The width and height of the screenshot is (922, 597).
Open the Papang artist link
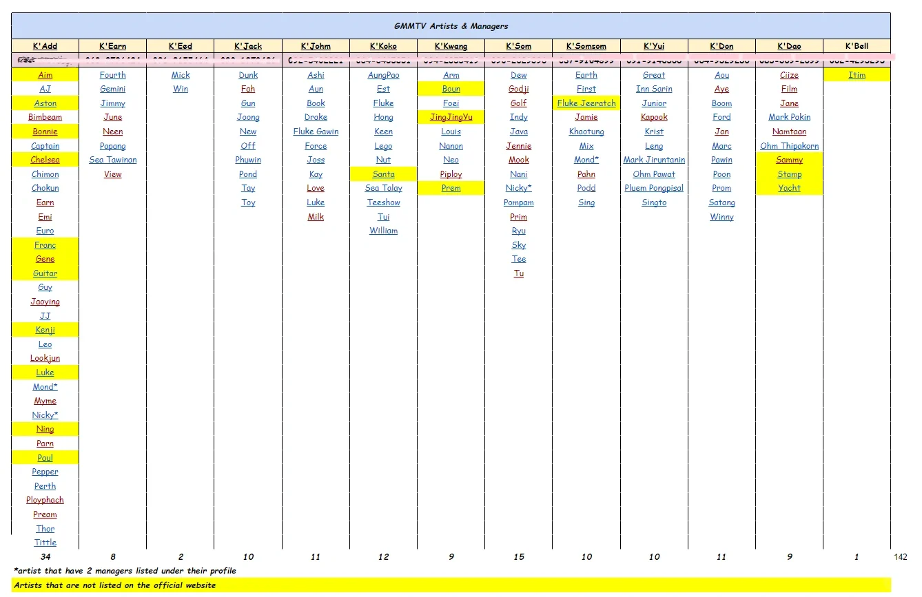[113, 146]
